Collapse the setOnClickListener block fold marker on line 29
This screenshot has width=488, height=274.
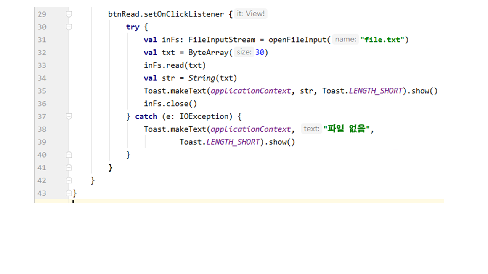coord(69,14)
